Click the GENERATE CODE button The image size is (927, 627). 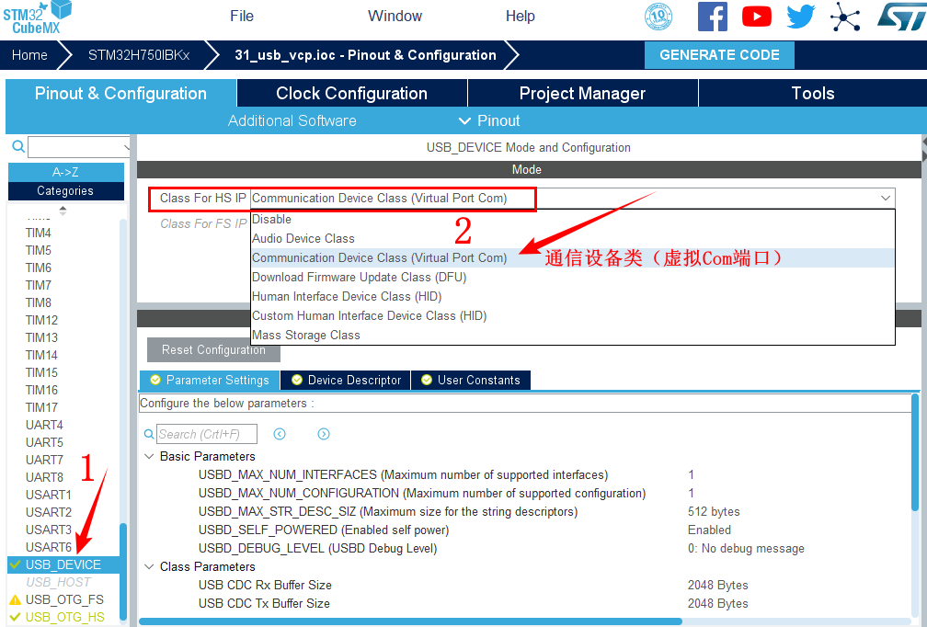pos(719,55)
